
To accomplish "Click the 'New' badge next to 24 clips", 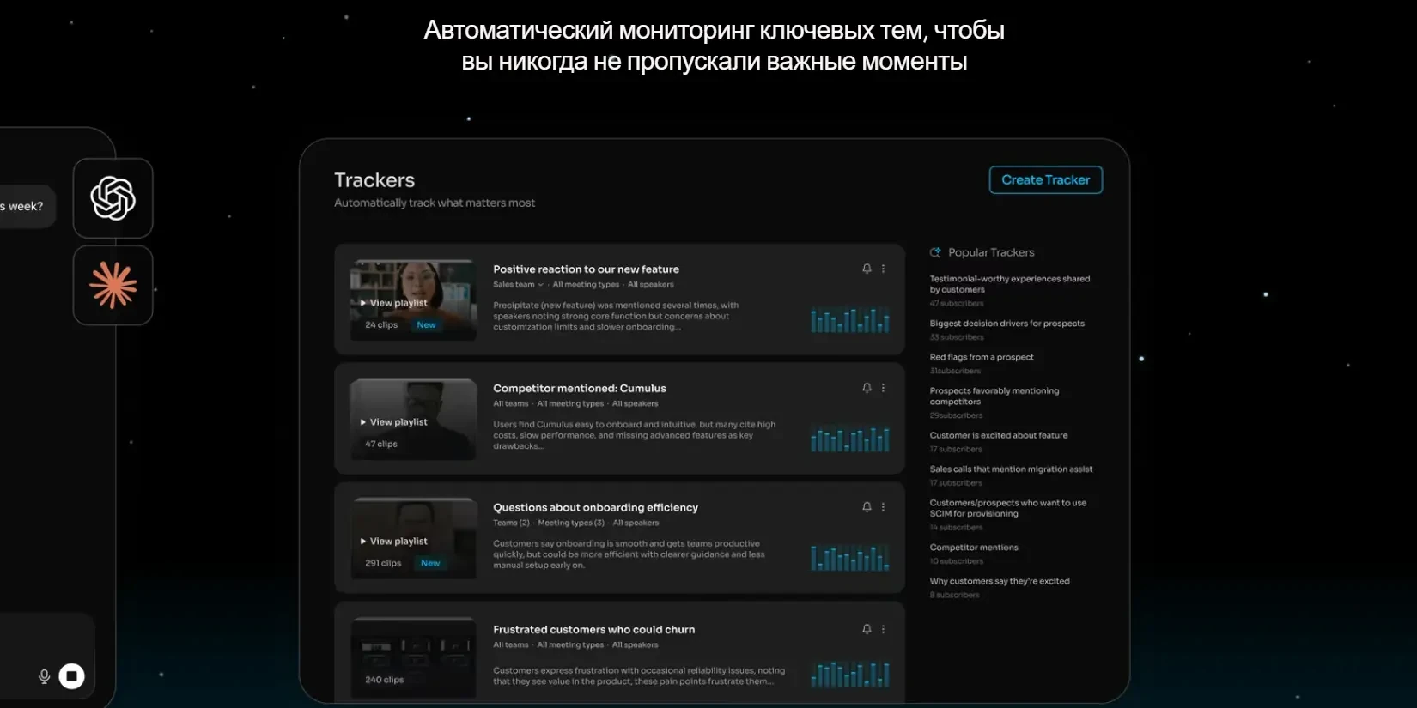I will 426,324.
